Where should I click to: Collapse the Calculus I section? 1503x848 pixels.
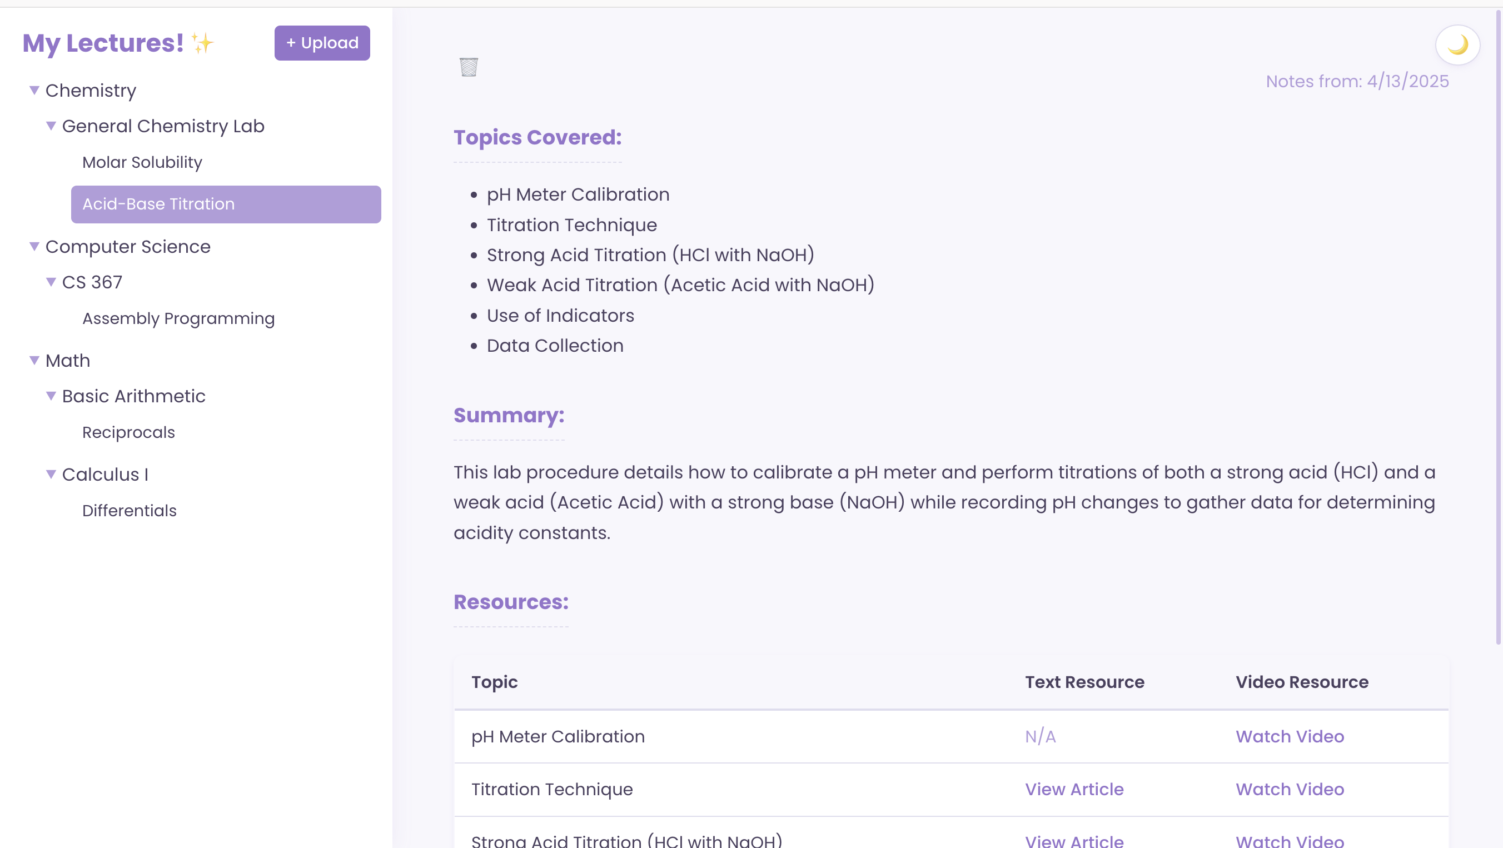[x=51, y=474]
